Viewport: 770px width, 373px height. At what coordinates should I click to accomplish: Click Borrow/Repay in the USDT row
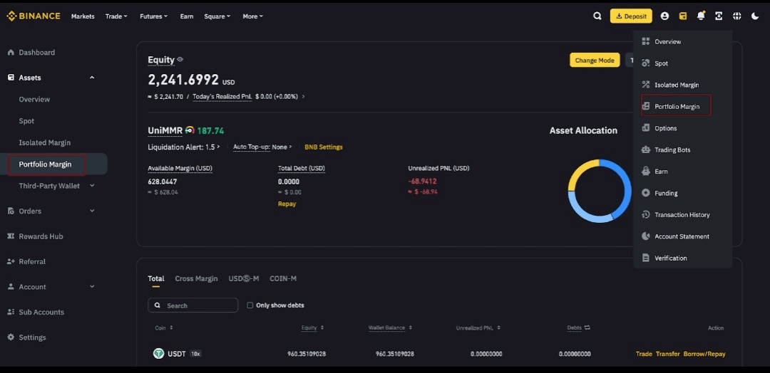[704, 354]
